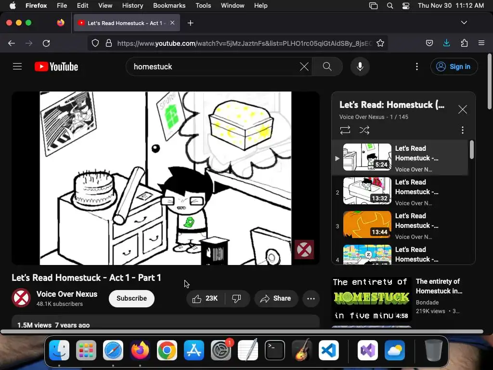This screenshot has height=370, width=493.
Task: Go to the YouTube home logo
Action: pyautogui.click(x=56, y=66)
